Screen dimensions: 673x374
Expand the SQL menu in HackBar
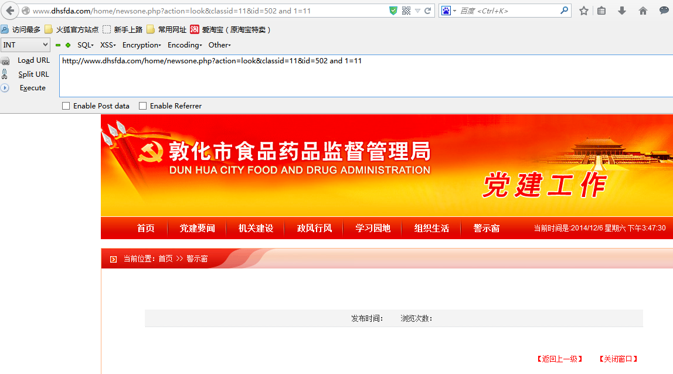(x=85, y=45)
